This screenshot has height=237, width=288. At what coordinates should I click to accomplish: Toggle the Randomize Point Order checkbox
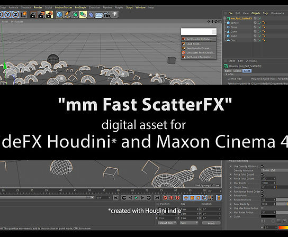(263, 192)
